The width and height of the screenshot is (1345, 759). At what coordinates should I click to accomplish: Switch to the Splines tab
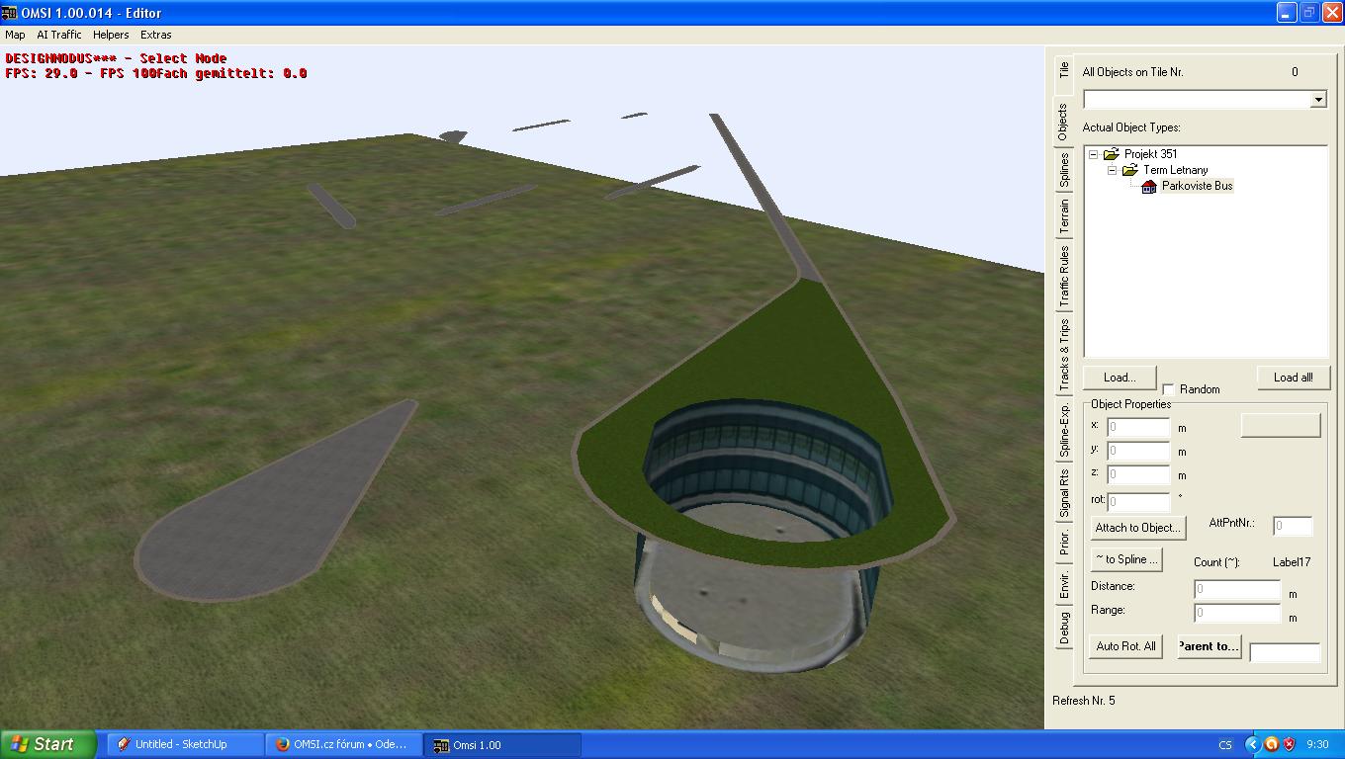pos(1064,170)
